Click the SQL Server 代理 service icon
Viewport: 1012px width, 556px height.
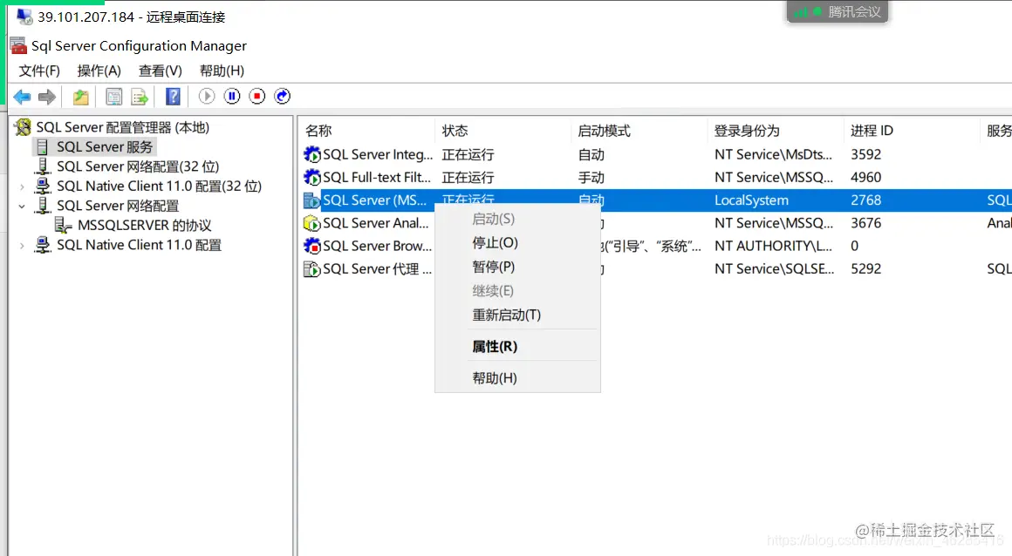tap(311, 269)
